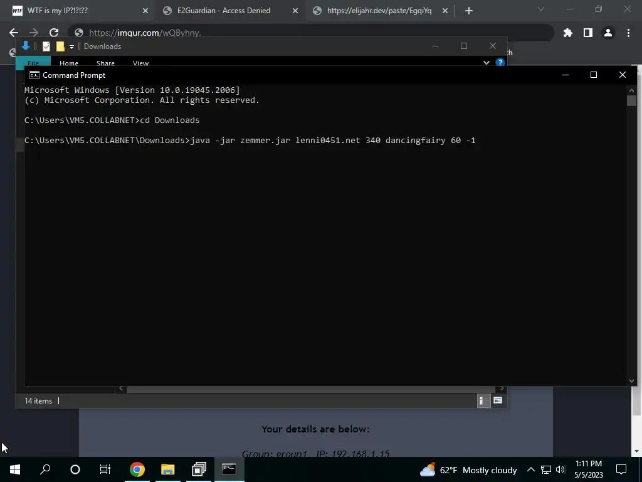Viewport: 642px width, 482px height.
Task: Go forward in Chrome
Action: (x=34, y=33)
